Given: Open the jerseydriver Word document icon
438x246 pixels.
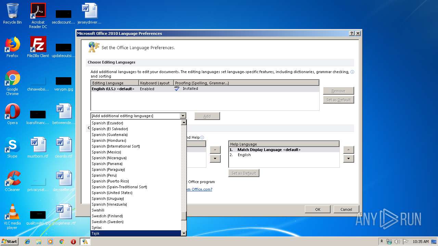Looking at the screenshot, I should pyautogui.click(x=89, y=14).
